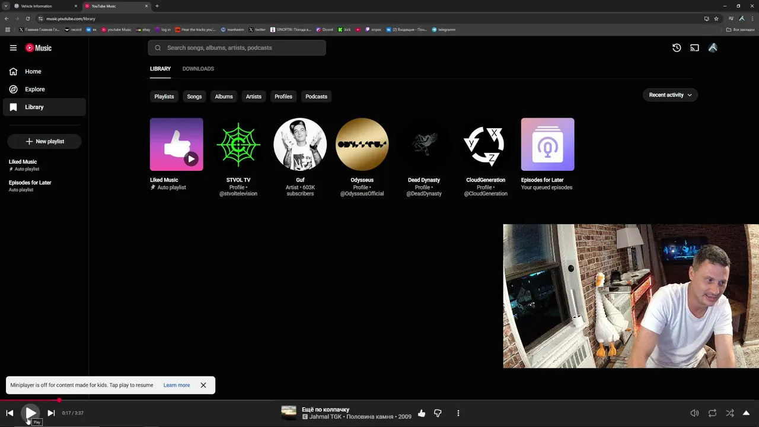Open the YouTube Music hamburger guide menu
The width and height of the screenshot is (759, 427).
tap(13, 48)
